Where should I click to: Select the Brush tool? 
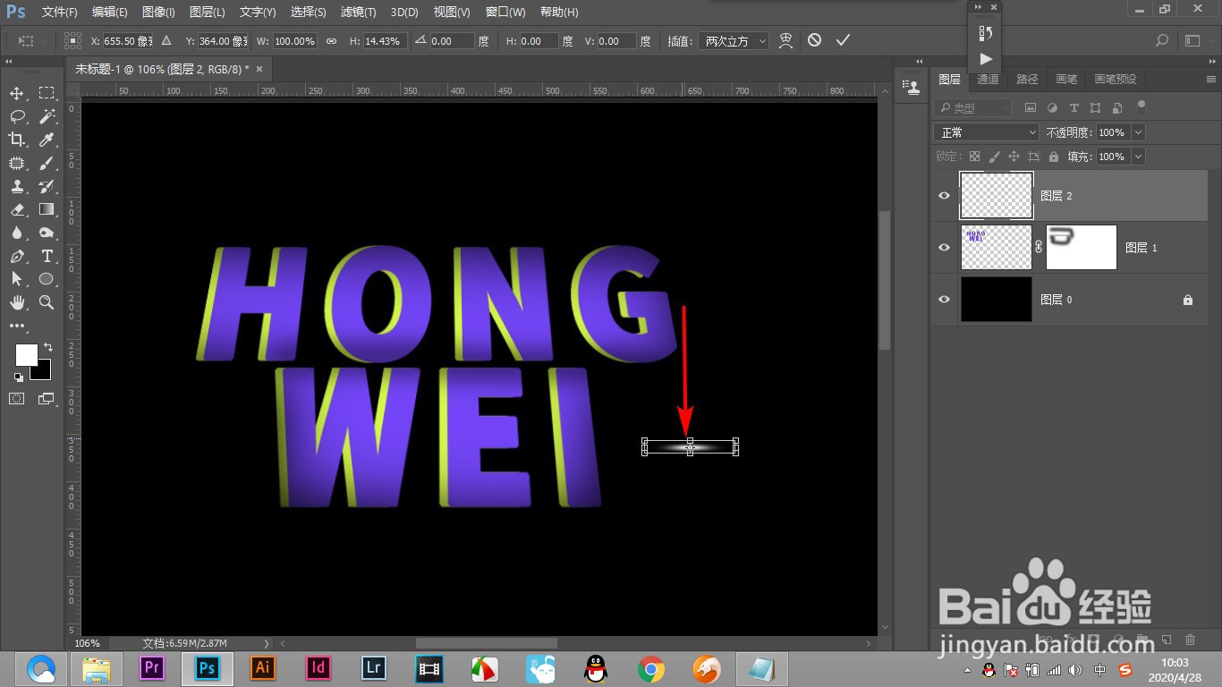[45, 163]
